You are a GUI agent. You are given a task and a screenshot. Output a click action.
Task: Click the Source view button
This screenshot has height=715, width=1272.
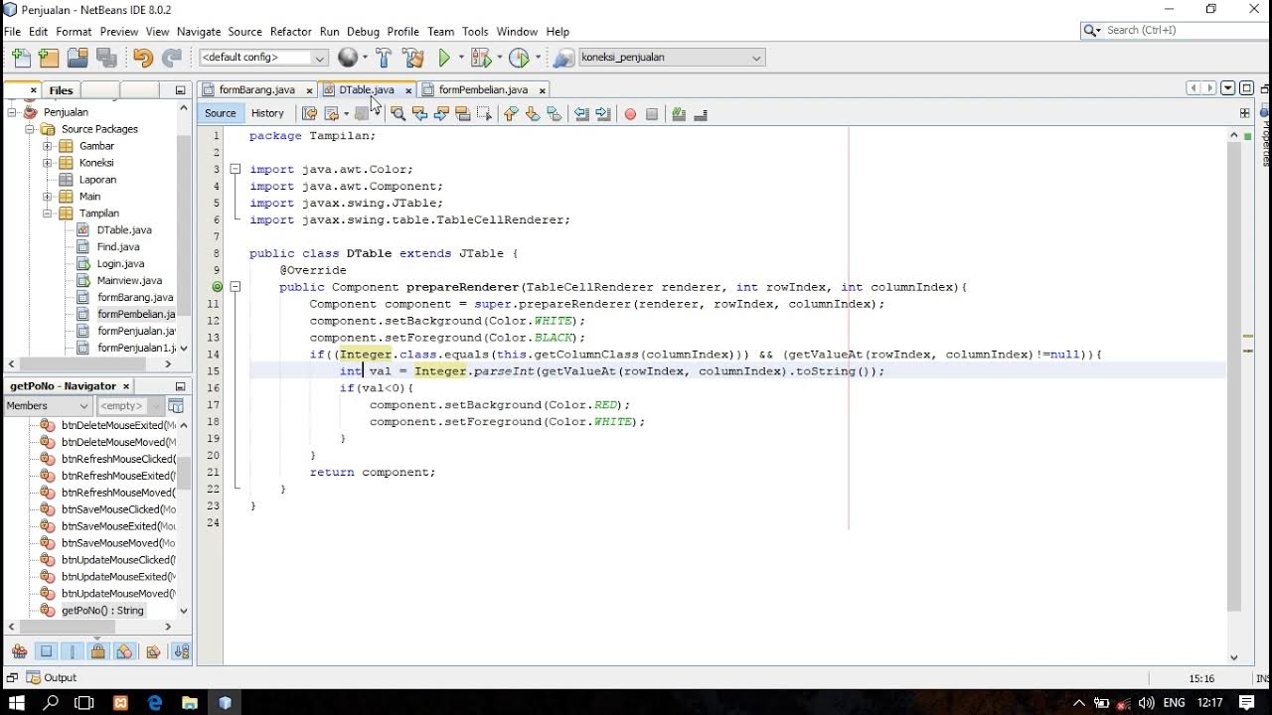220,113
